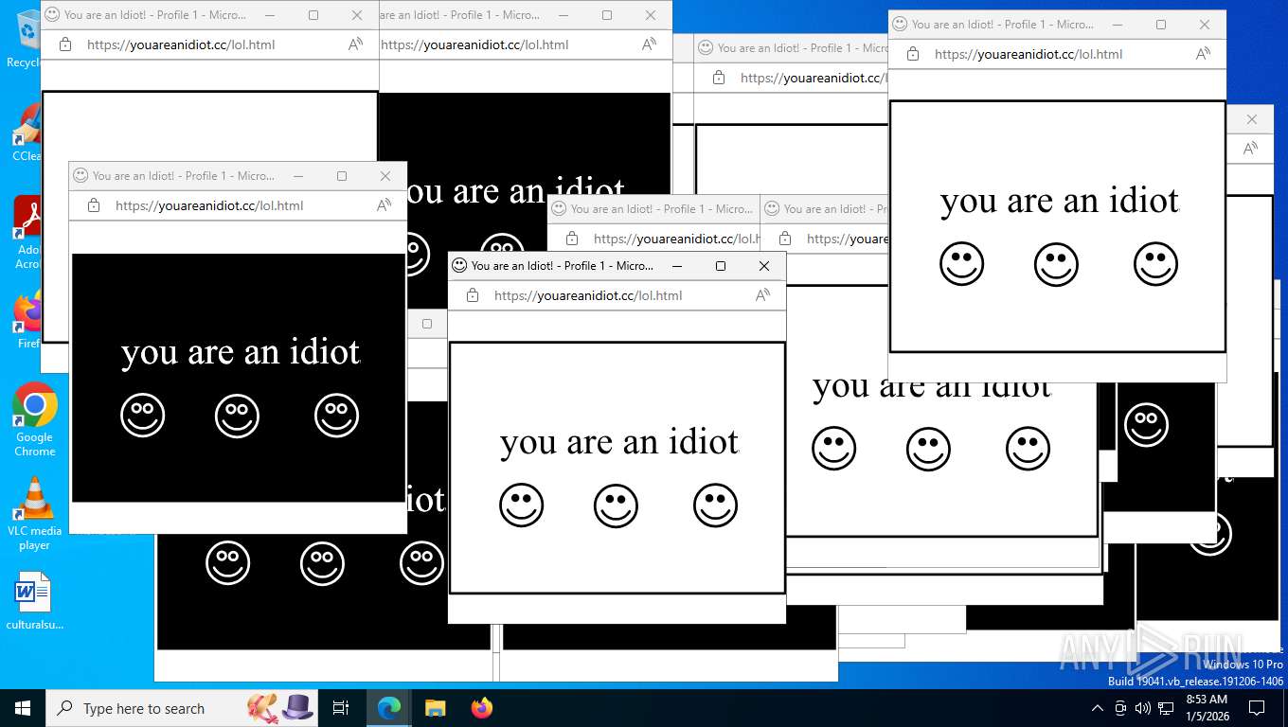Close the second top Edge window with black page
The image size is (1288, 727).
pos(651,15)
